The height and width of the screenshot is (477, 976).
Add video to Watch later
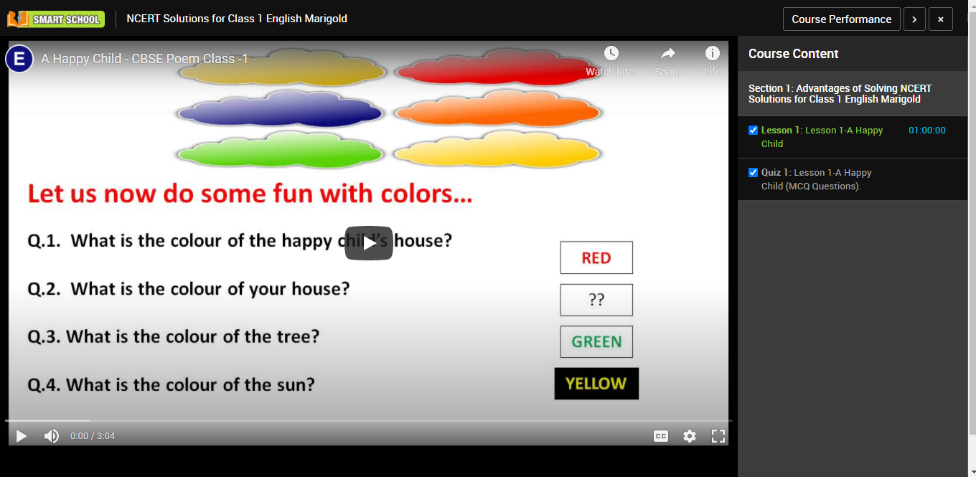(611, 61)
